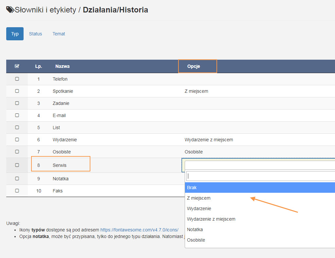This screenshot has width=335, height=258.
Task: Tick the checkbox for Faks row
Action: (17, 190)
